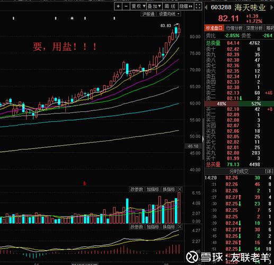
Task: Switch to 标准盘口 tab
Action: (214, 28)
